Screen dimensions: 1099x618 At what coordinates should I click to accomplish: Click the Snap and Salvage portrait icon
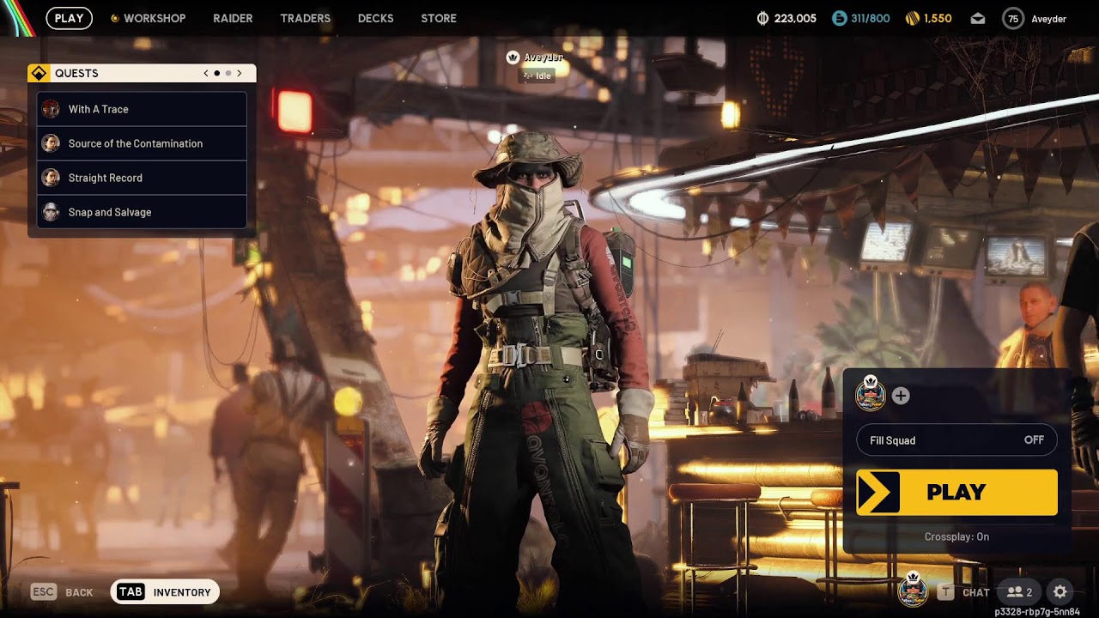click(51, 212)
